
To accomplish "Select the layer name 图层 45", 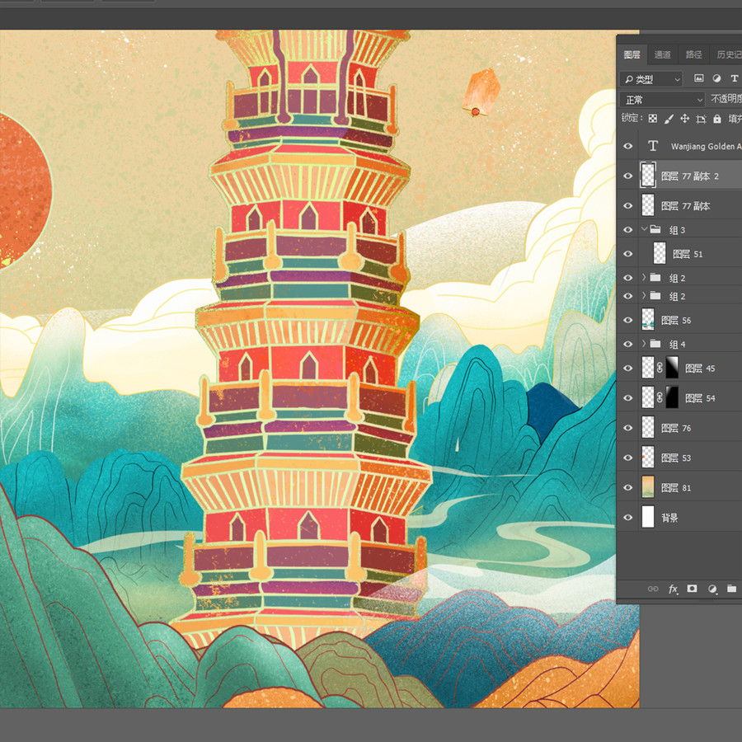I will point(700,369).
